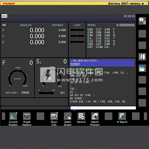Click the G94 modal code
This screenshot has height=149, width=149.
click(107, 44)
